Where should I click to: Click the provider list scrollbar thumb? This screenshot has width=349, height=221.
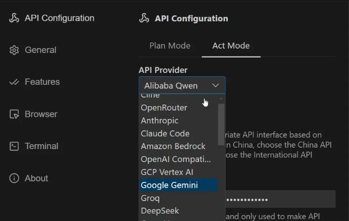[221, 124]
